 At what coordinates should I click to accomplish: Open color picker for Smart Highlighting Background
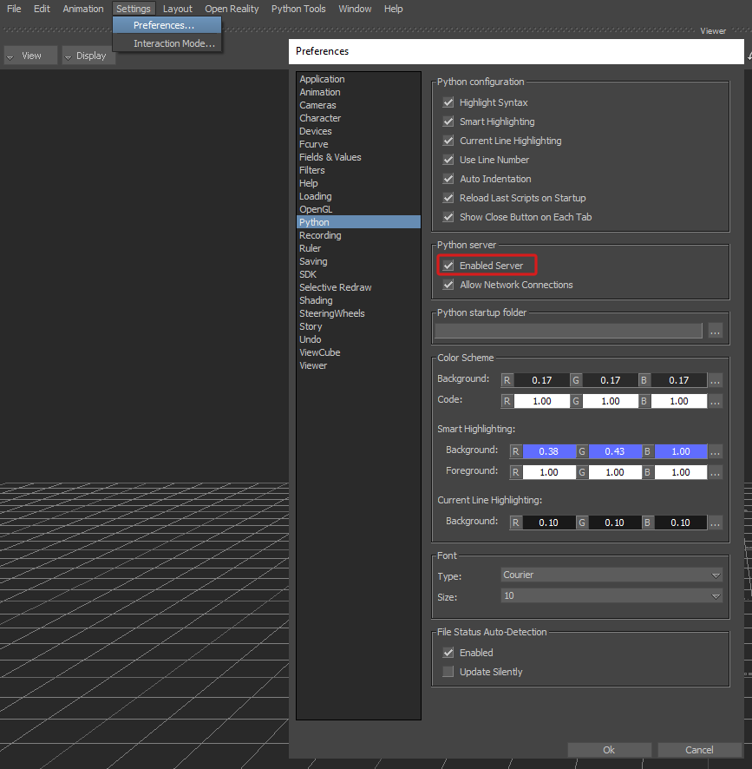(716, 451)
